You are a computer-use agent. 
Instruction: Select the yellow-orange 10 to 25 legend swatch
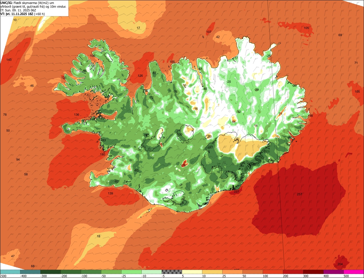pyautogui.click(x=212, y=272)
